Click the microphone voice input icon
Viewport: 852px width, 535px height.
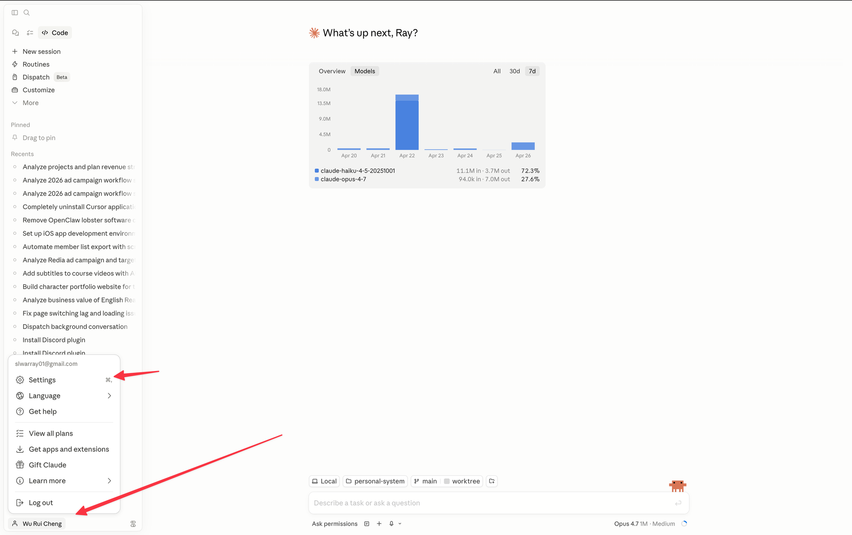point(391,524)
